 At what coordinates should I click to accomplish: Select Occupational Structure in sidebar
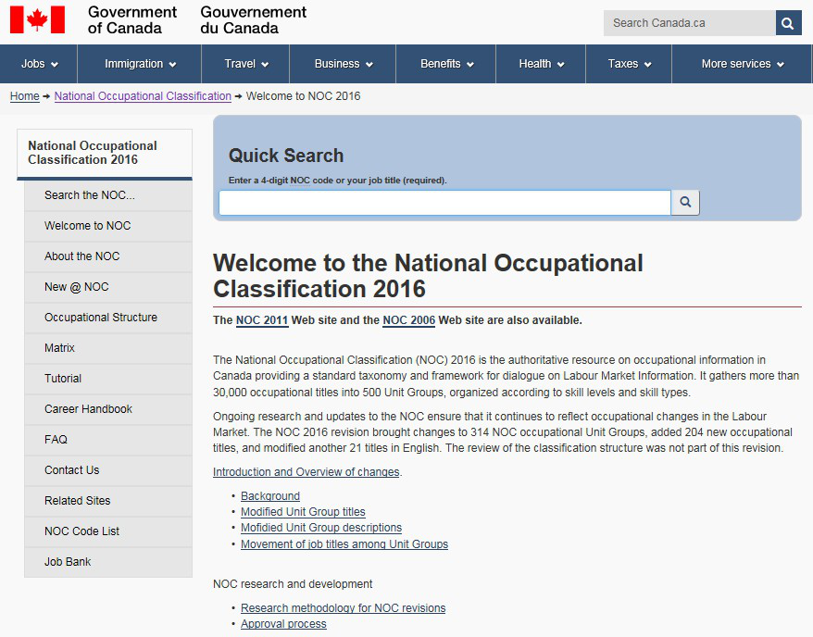pos(107,318)
